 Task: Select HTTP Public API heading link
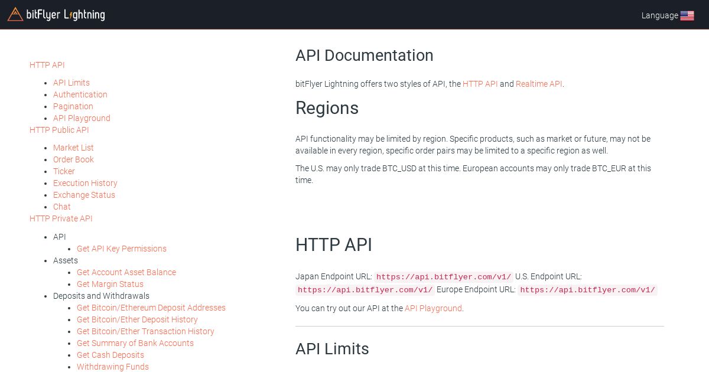pos(59,130)
